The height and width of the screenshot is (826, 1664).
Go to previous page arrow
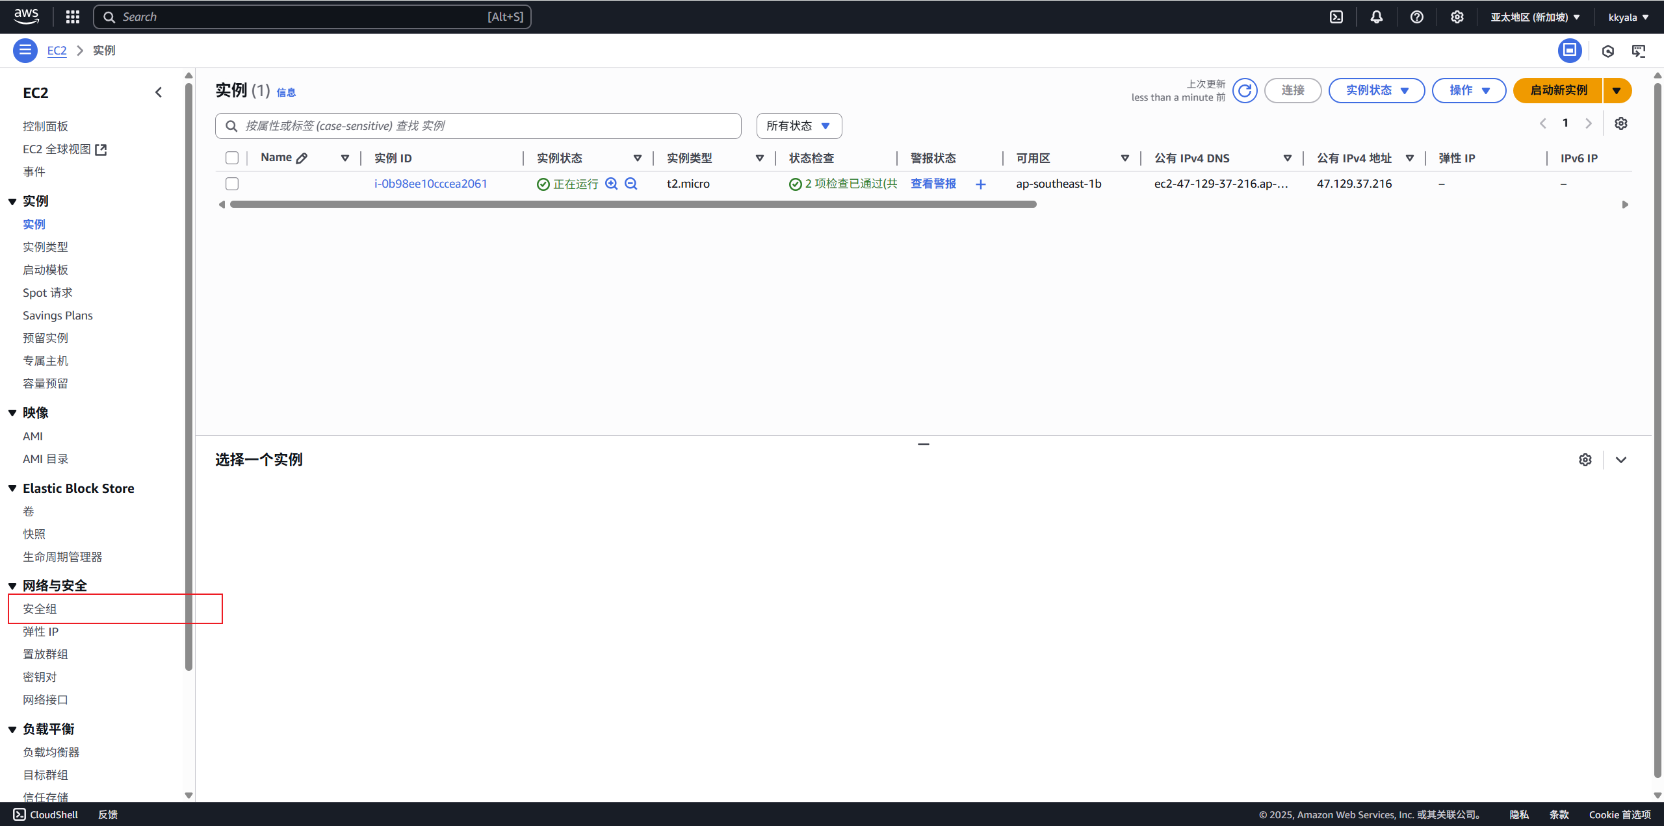(x=1543, y=123)
